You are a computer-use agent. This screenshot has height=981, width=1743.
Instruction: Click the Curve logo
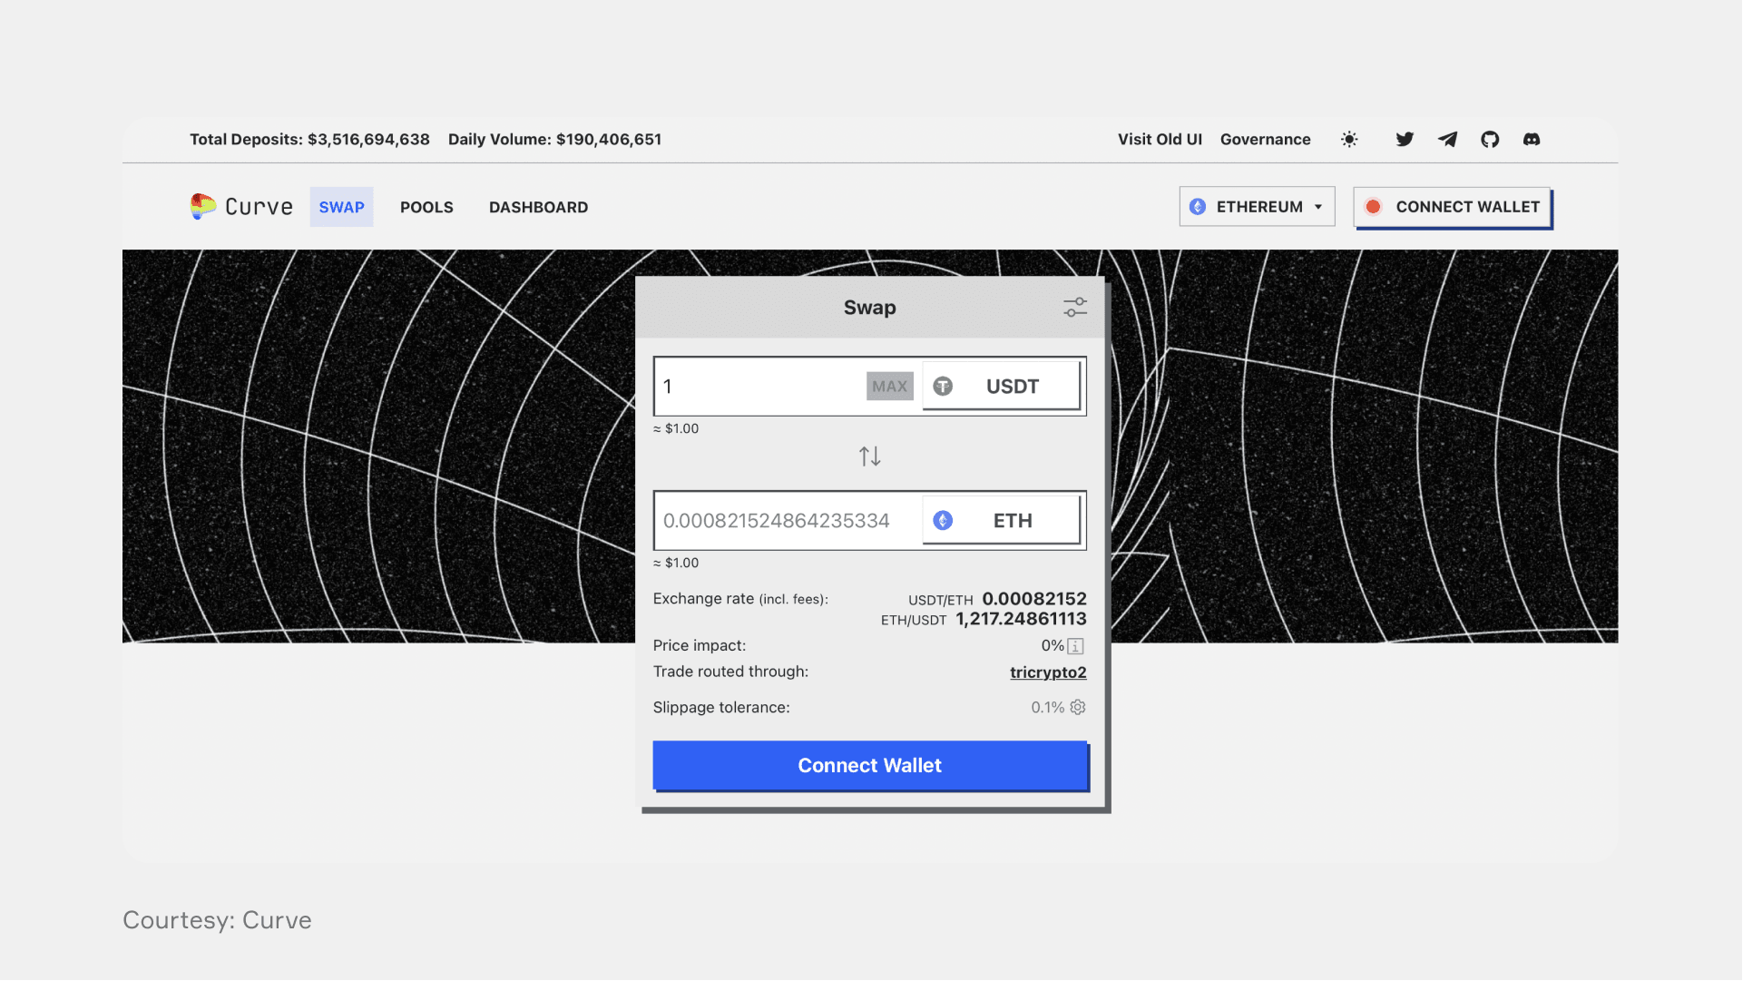(241, 207)
